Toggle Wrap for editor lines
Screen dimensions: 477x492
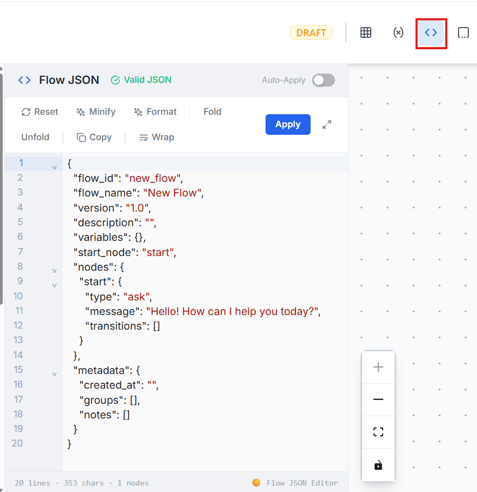157,137
